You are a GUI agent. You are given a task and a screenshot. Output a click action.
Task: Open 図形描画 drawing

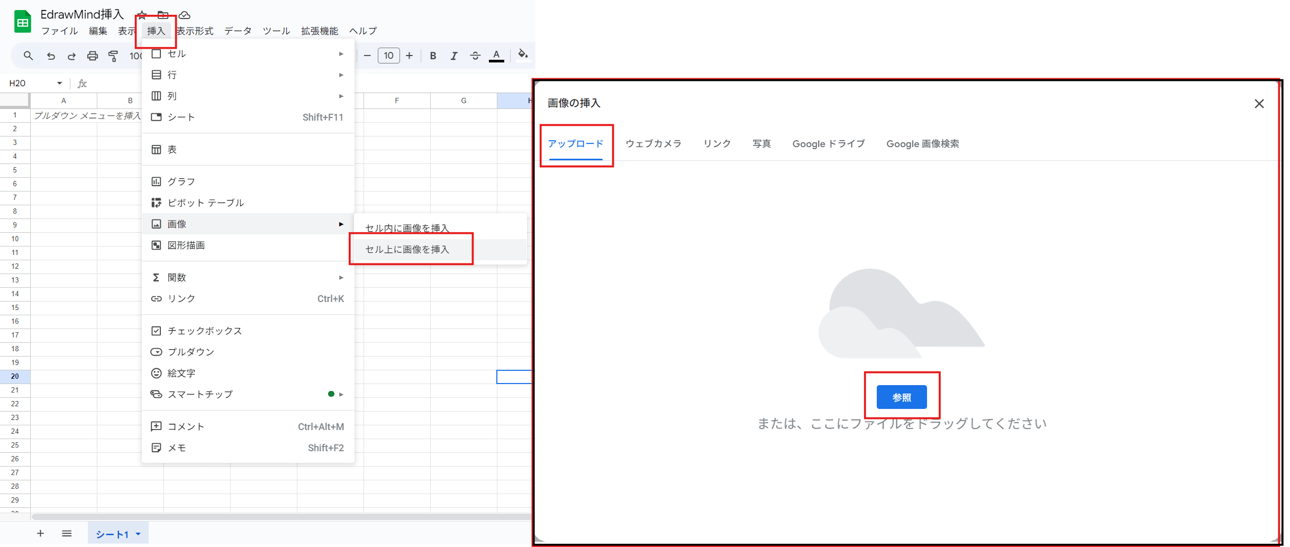[x=248, y=245]
